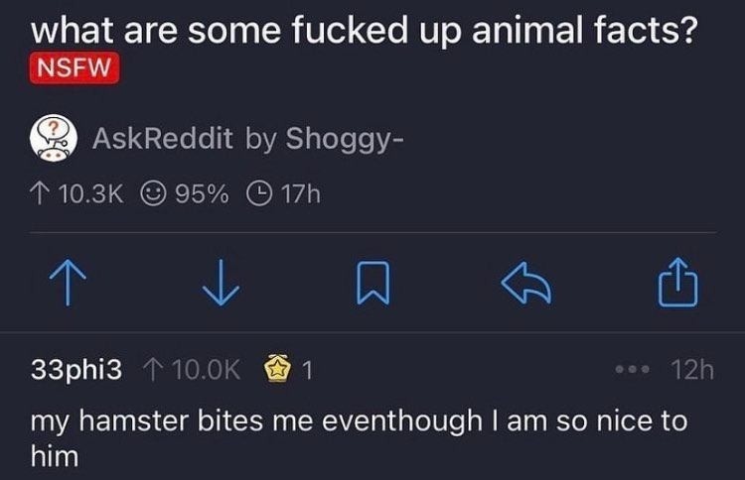Click the comment's 12h timestamp

tap(691, 371)
